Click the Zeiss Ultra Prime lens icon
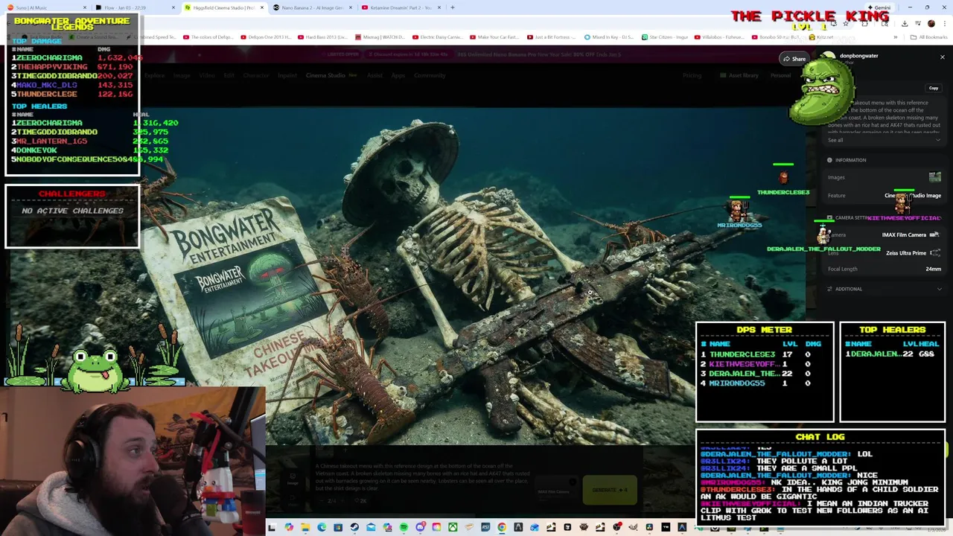 point(935,253)
